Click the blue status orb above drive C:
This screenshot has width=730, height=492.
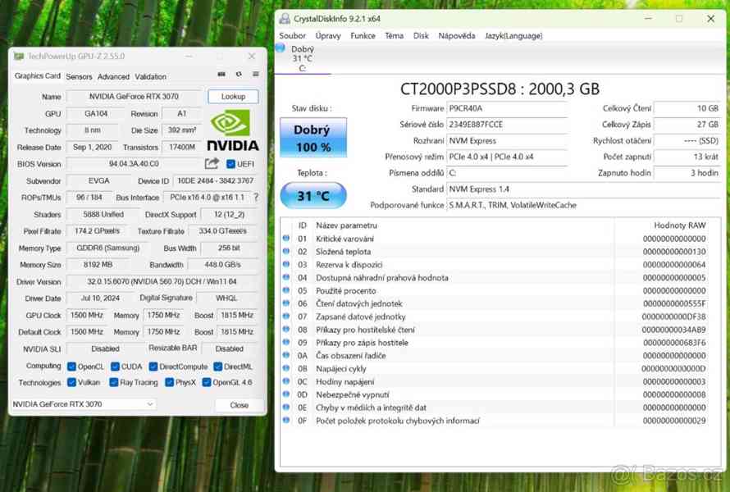(x=281, y=48)
